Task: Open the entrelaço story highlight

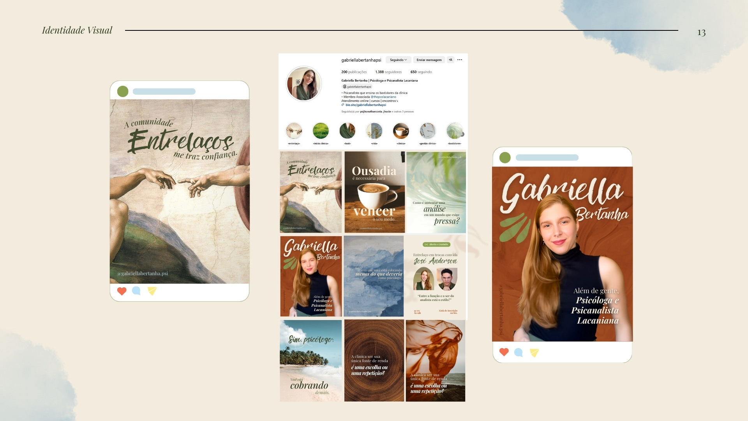Action: tap(294, 131)
